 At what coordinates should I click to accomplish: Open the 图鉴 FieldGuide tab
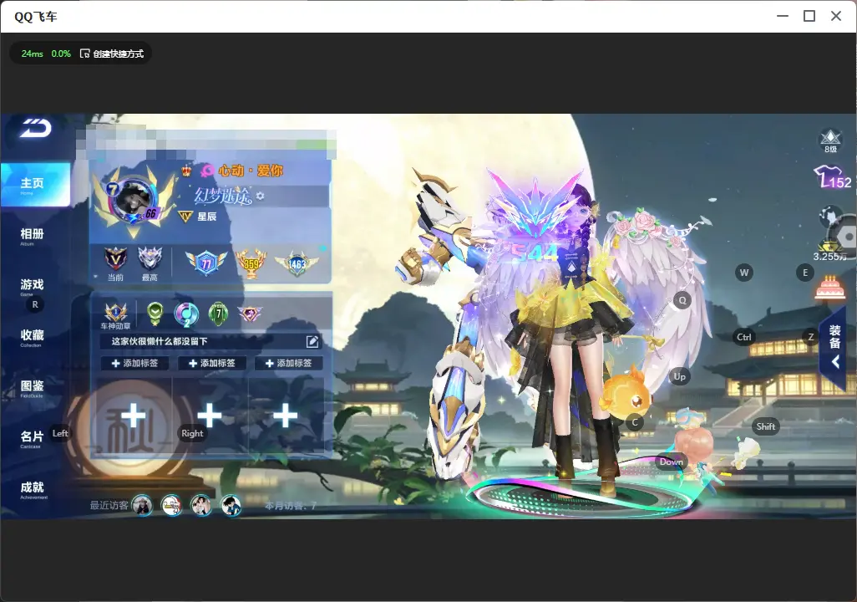[x=32, y=387]
